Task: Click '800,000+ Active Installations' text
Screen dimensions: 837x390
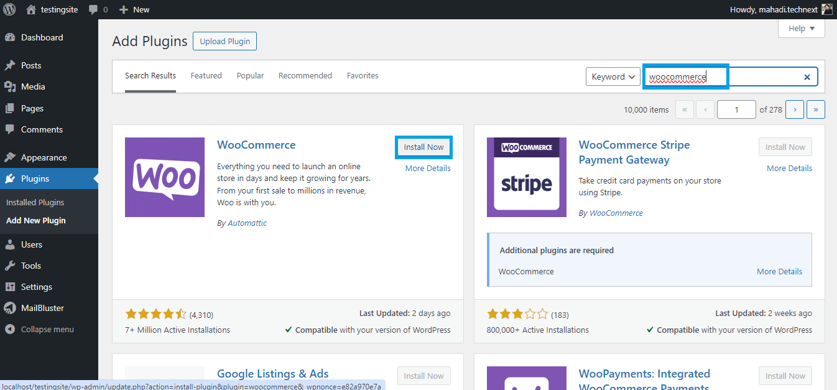Action: pos(538,330)
